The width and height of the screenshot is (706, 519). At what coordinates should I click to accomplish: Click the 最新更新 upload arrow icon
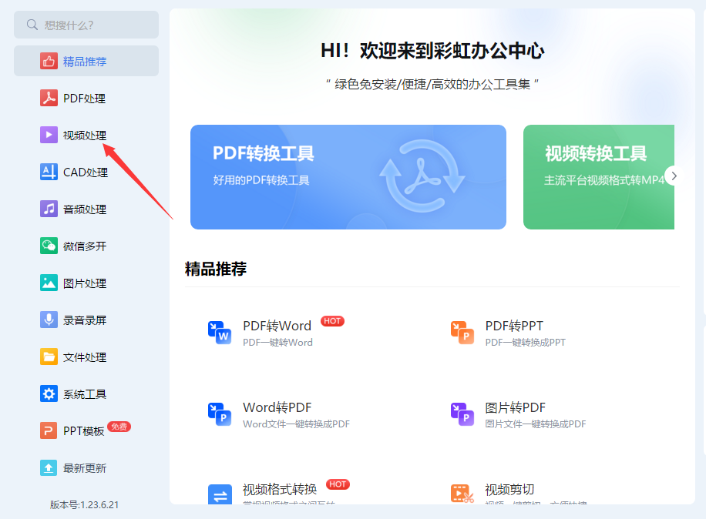pos(49,467)
